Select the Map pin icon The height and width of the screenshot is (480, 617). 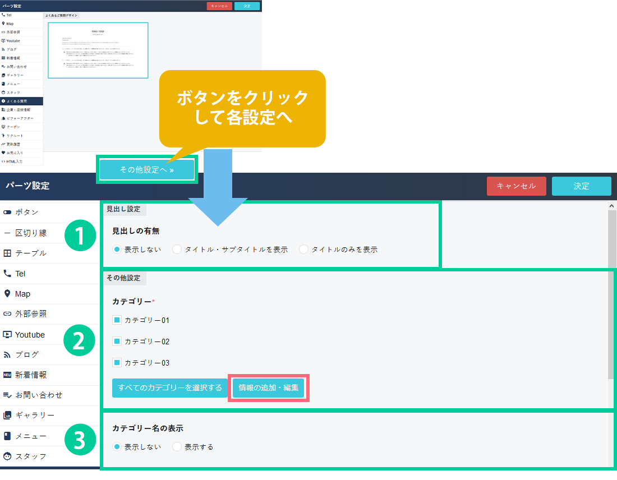click(7, 294)
